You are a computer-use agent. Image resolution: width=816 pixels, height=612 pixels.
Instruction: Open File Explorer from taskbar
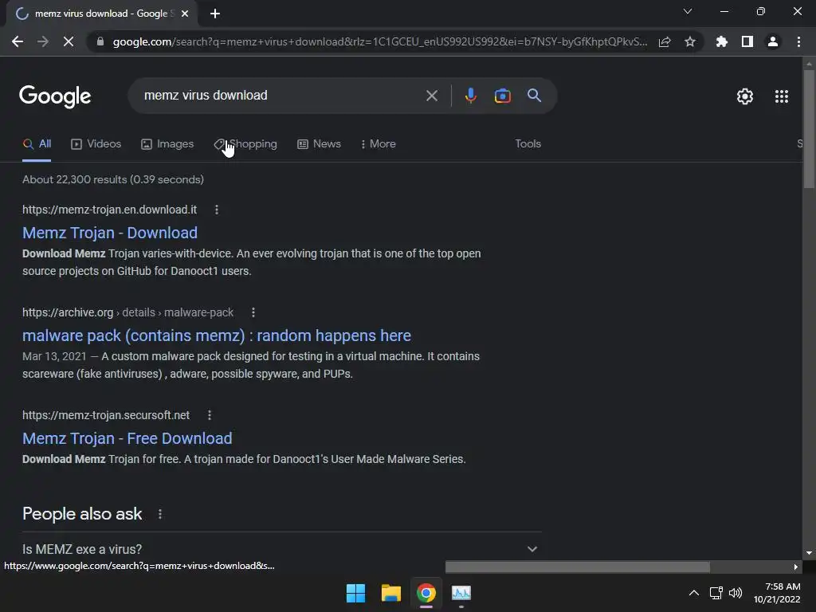[390, 593]
